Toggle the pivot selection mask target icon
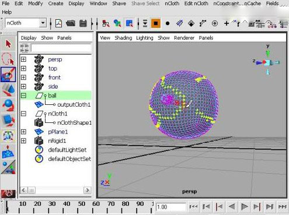This screenshot has width=289, height=215. pyautogui.click(x=215, y=23)
